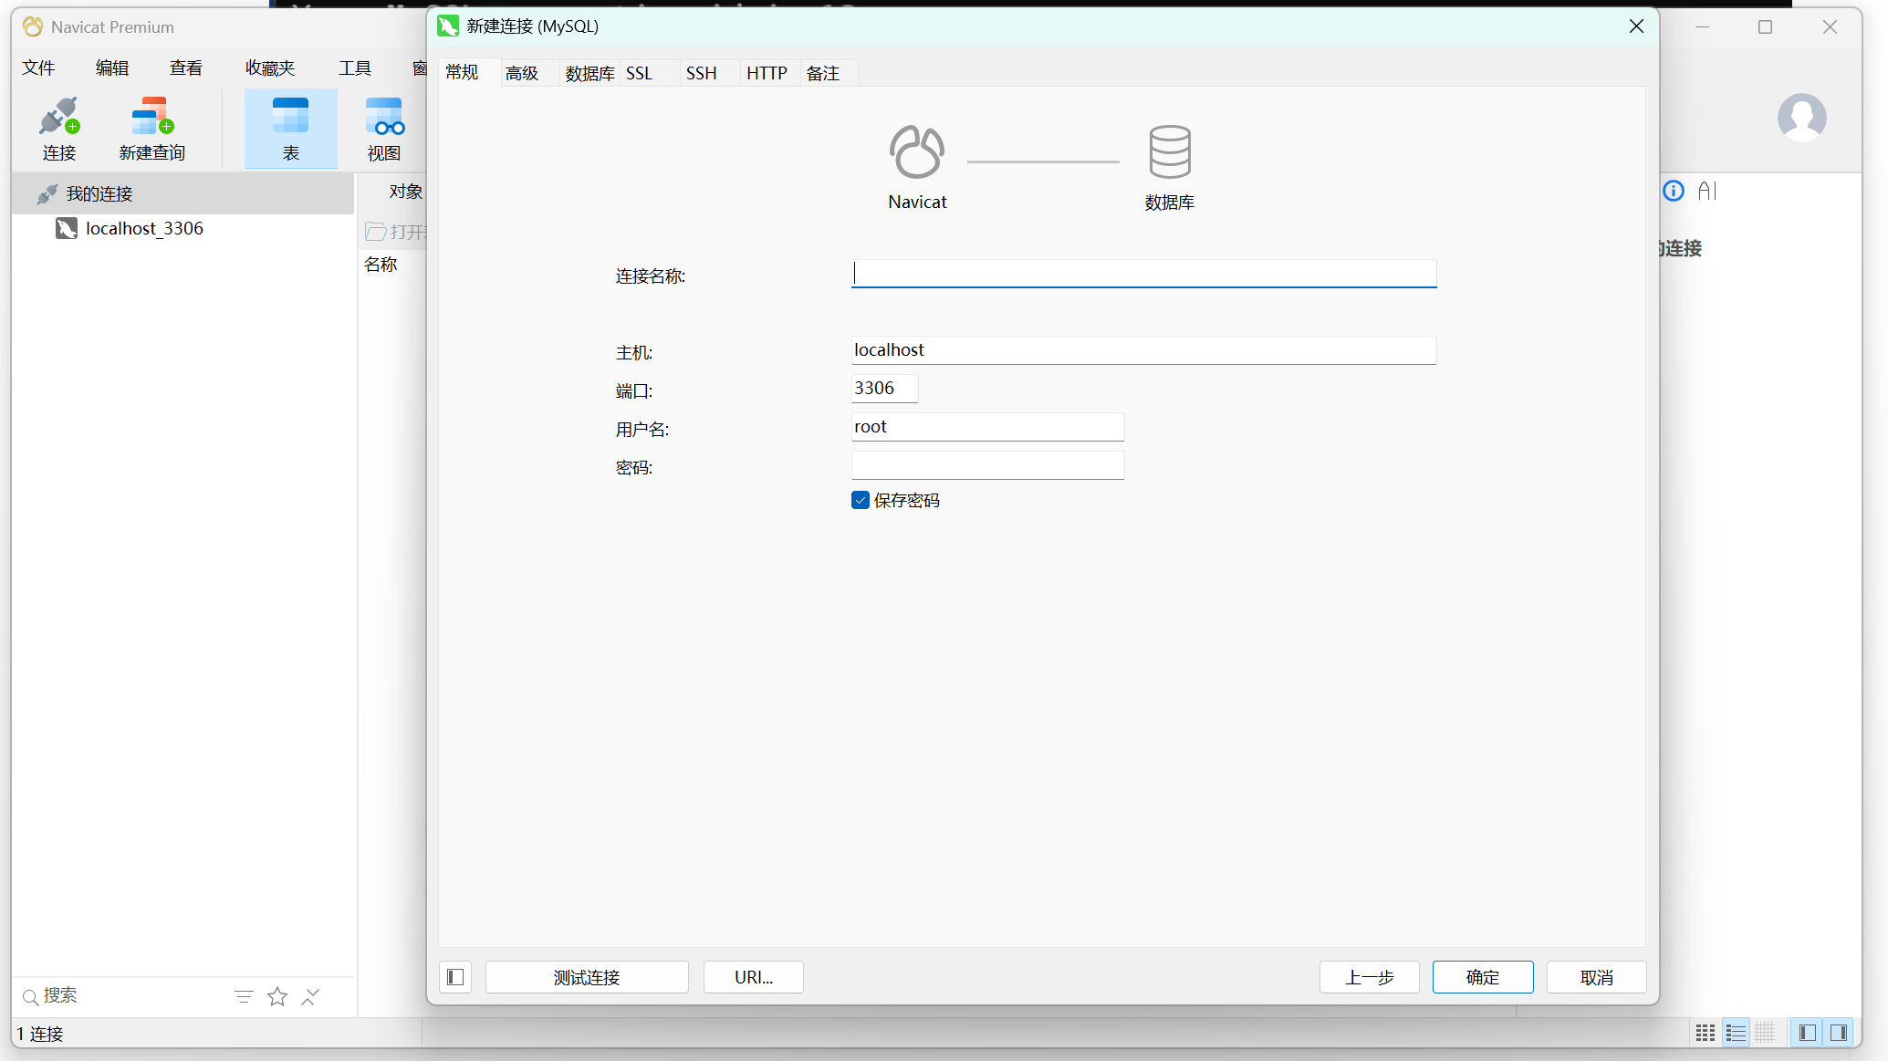The height and width of the screenshot is (1061, 1888).
Task: Expand the My Connections tree group
Action: pyautogui.click(x=99, y=193)
